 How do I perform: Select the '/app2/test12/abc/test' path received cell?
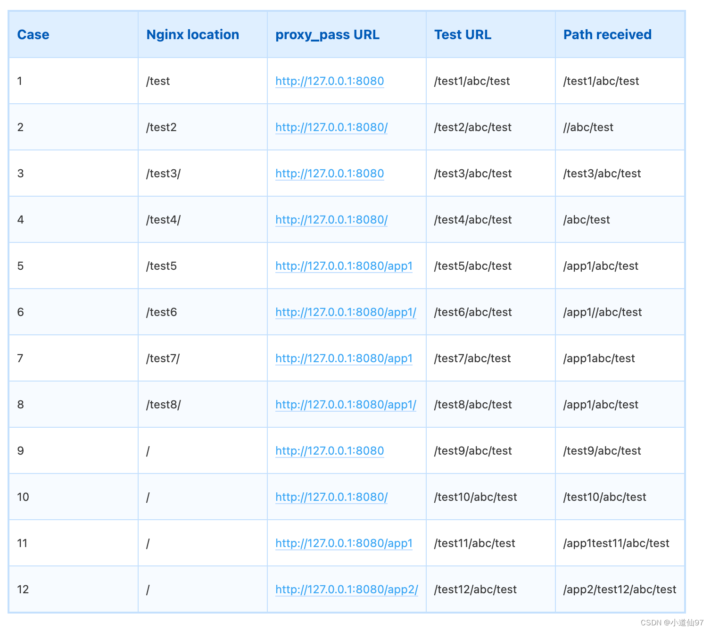click(x=620, y=589)
